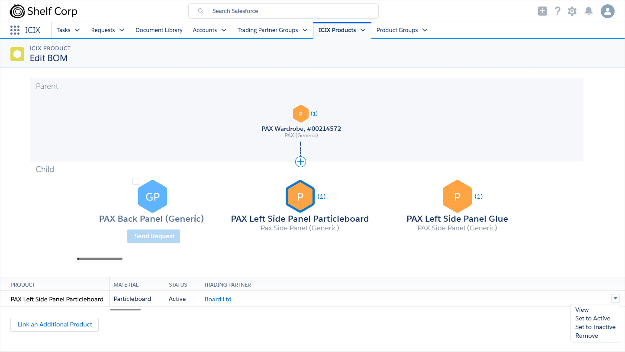
Task: Click the add child plus circle
Action: coord(300,161)
